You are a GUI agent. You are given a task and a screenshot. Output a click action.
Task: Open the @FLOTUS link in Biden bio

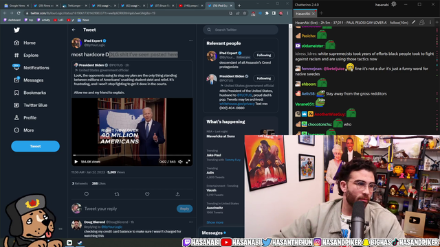(x=245, y=95)
